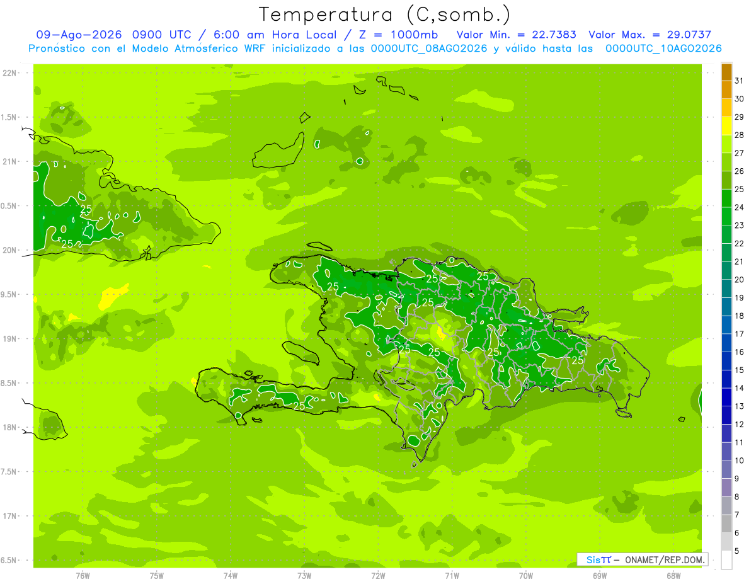Click 'Valor Max. = 29.0737' readout
The height and width of the screenshot is (584, 756).
(650, 35)
